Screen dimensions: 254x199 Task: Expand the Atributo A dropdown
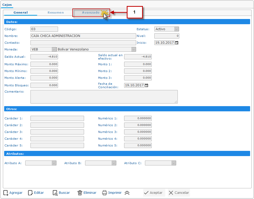tap(54, 163)
